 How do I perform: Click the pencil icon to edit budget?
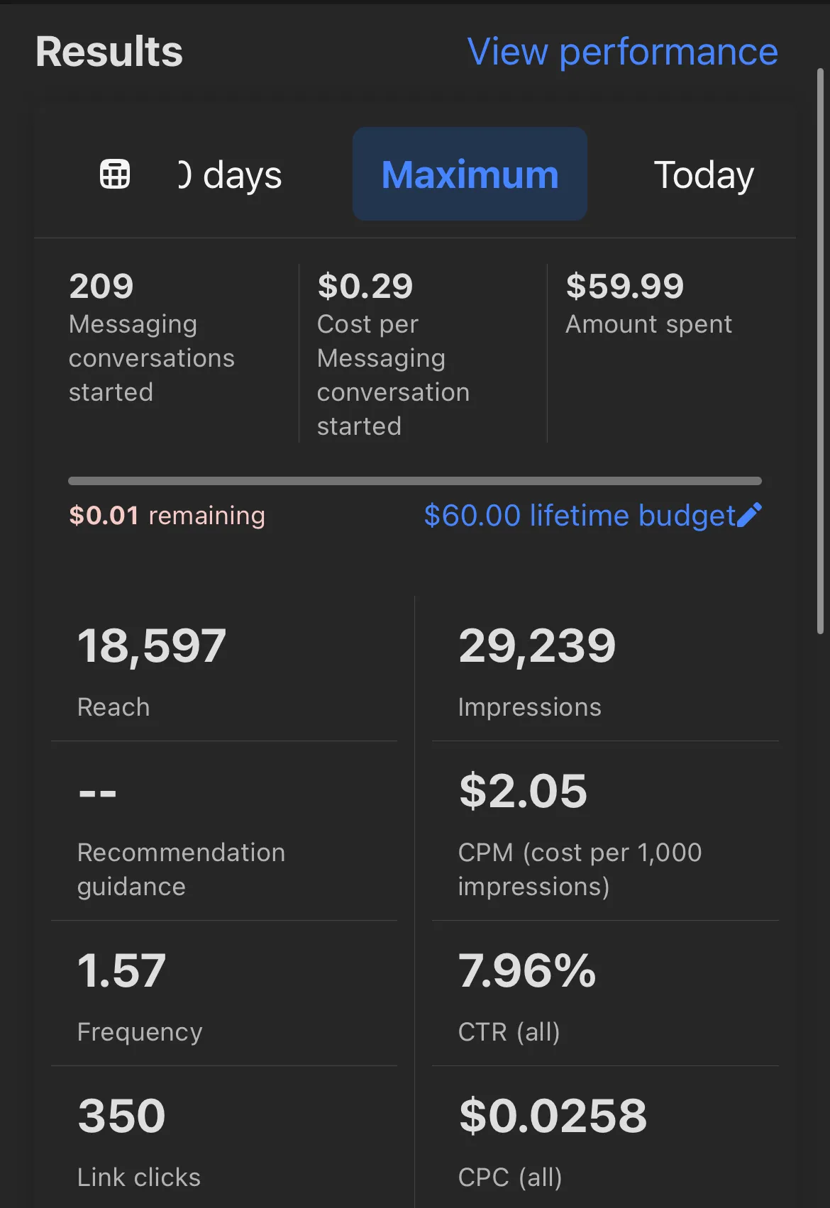(749, 516)
